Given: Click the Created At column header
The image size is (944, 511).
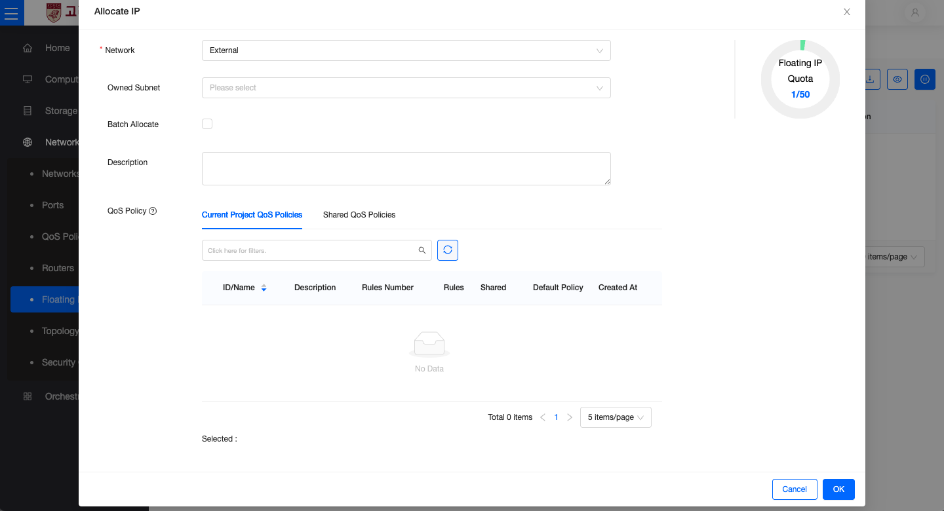Looking at the screenshot, I should (x=618, y=288).
